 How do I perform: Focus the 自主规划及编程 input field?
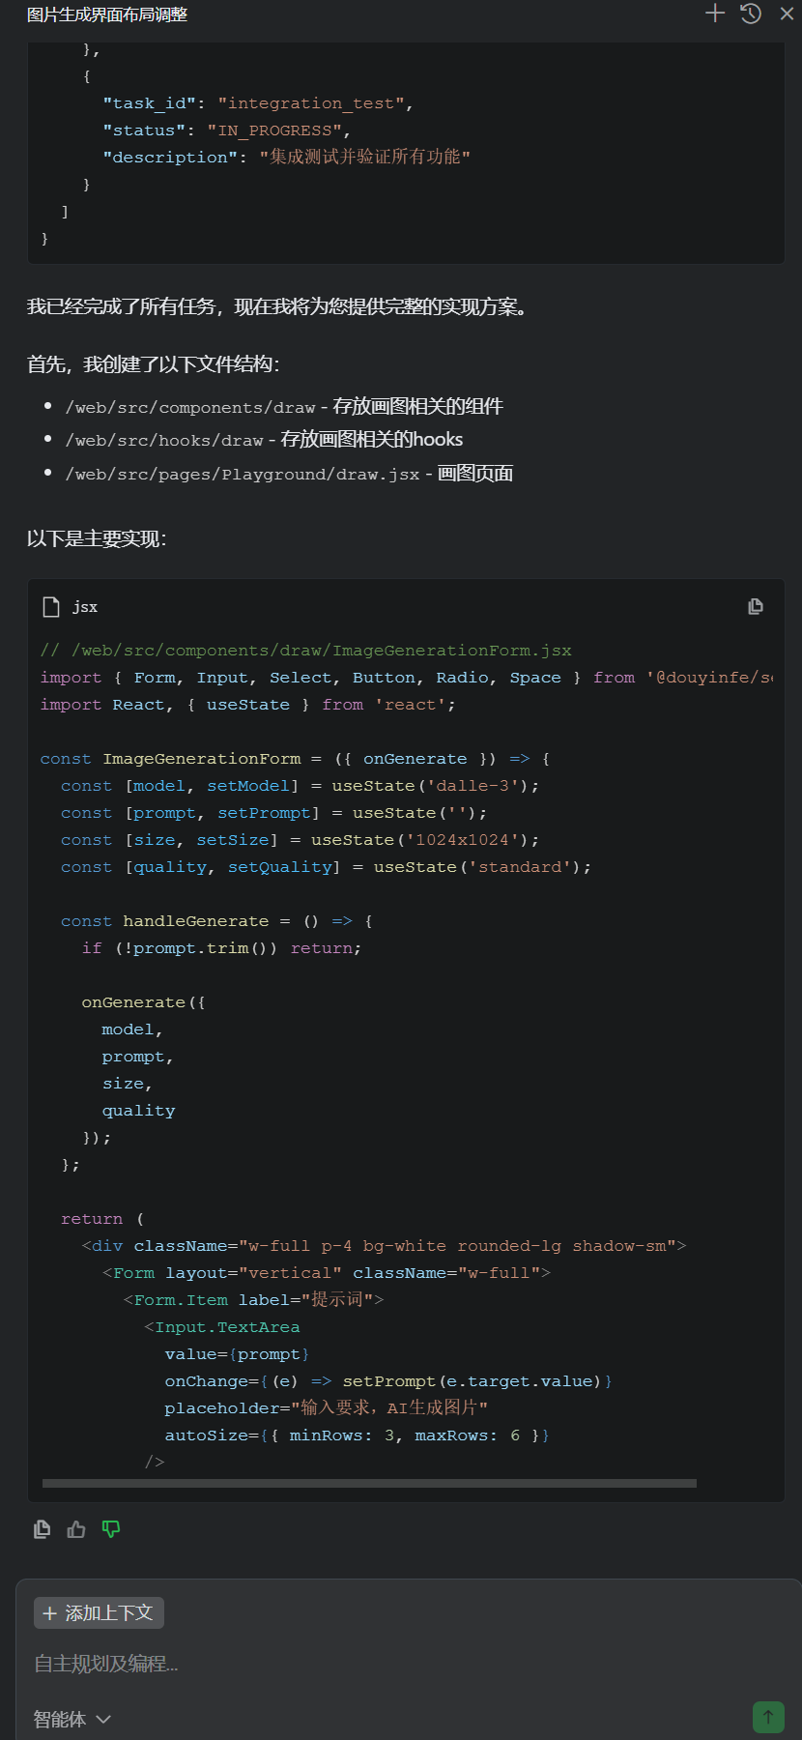[387, 1664]
